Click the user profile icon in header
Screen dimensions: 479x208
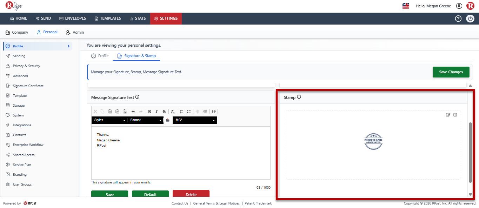click(x=459, y=6)
